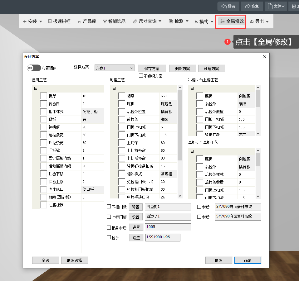Image resolution: width=299 pixels, height=281 pixels.
Task: Click the LSS19001-96 拉手 field
Action: [163, 238]
